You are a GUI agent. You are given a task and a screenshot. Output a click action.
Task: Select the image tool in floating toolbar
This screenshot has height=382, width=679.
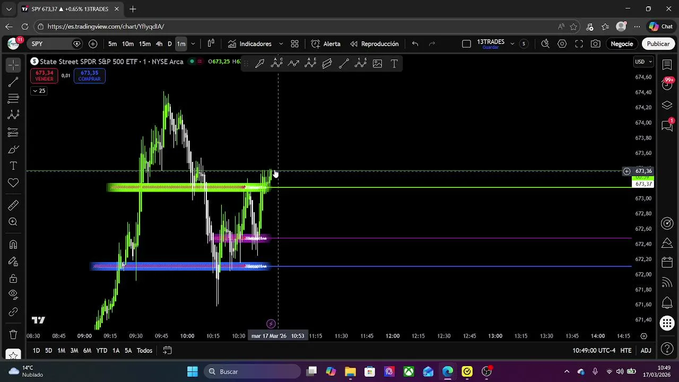(377, 64)
